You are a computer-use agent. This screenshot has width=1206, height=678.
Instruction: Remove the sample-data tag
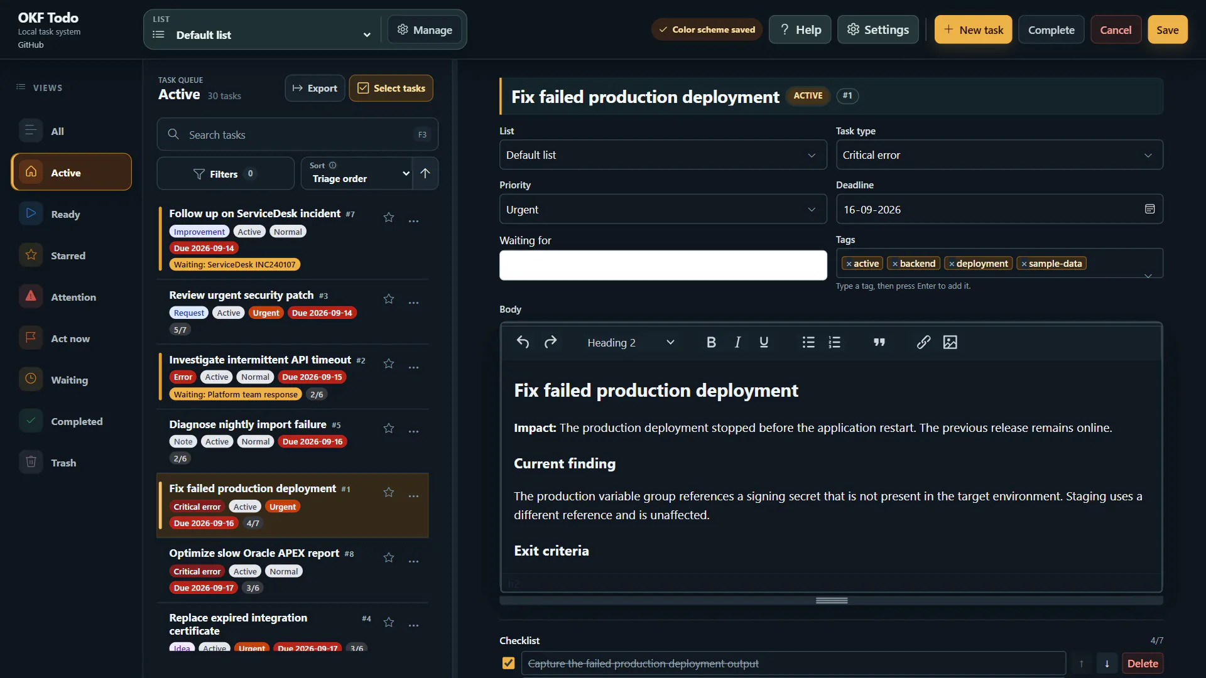click(x=1024, y=264)
